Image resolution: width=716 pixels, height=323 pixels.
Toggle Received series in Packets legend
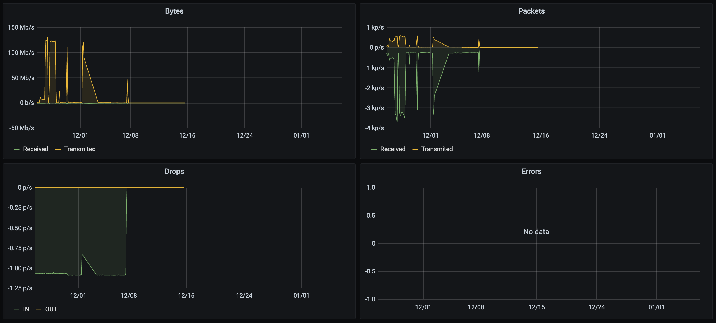(x=393, y=149)
